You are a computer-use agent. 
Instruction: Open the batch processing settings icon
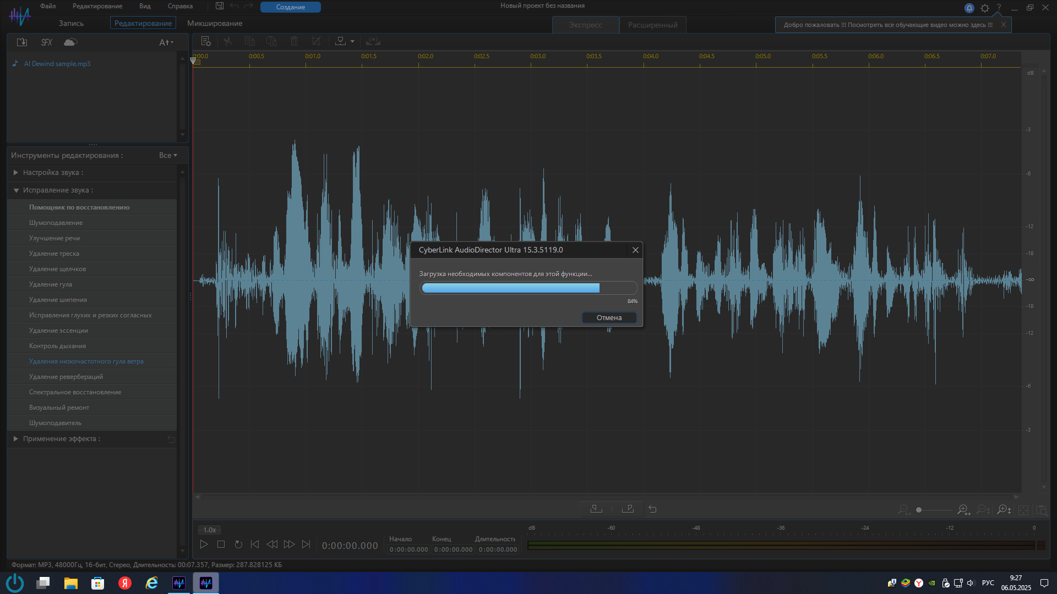pos(206,41)
